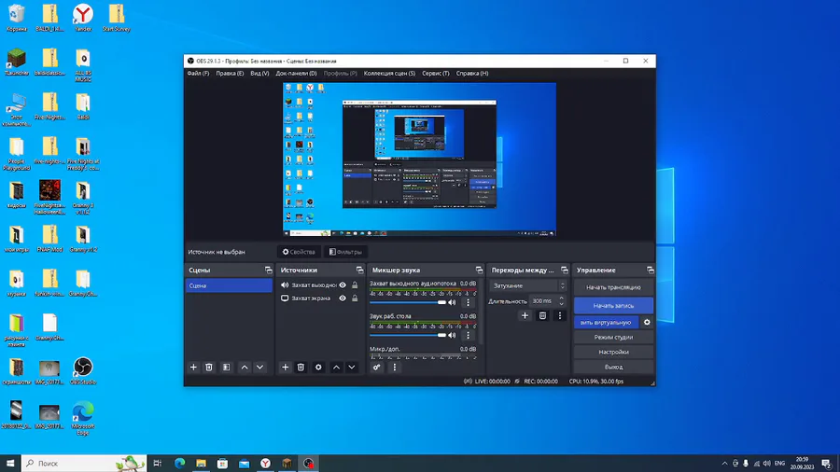Undock Источники panel with float icon
Screen dimensions: 840x472
click(x=359, y=271)
